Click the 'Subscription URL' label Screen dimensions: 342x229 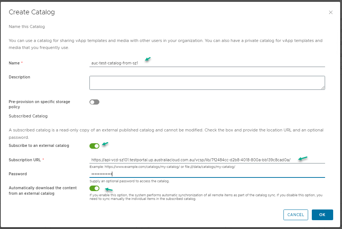25,160
